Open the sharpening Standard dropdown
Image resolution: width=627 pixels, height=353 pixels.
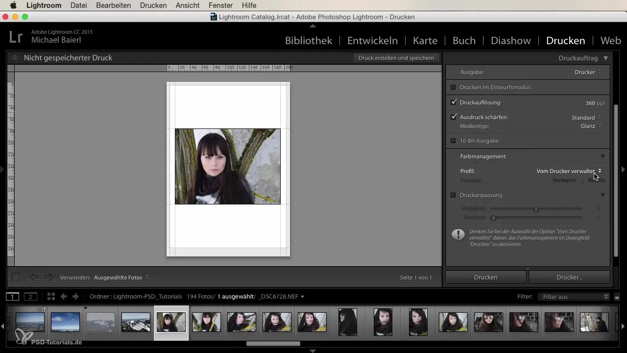point(586,118)
